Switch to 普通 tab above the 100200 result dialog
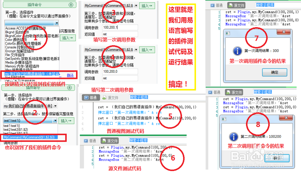This screenshot has height=176, width=301. [214, 92]
